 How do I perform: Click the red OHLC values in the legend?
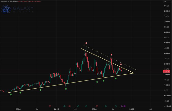point(29,2)
